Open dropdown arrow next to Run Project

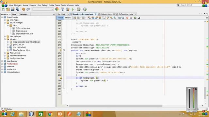click(75, 9)
